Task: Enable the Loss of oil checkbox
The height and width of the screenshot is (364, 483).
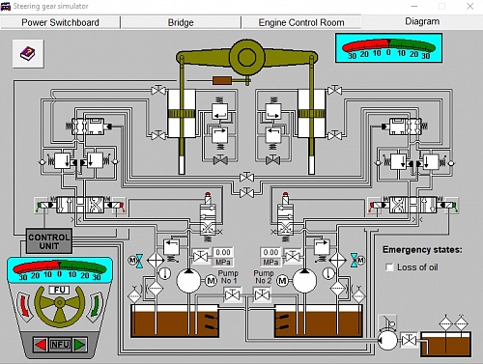Action: click(x=389, y=267)
